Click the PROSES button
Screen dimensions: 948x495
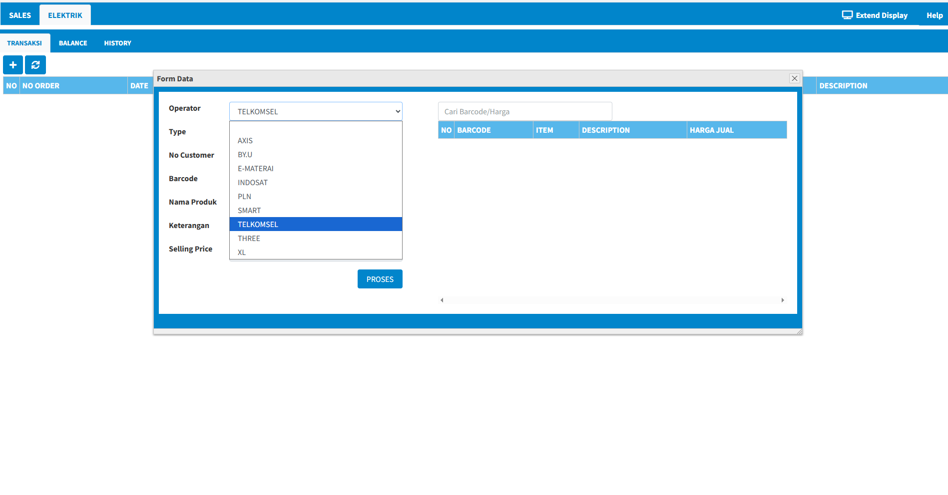pos(380,279)
